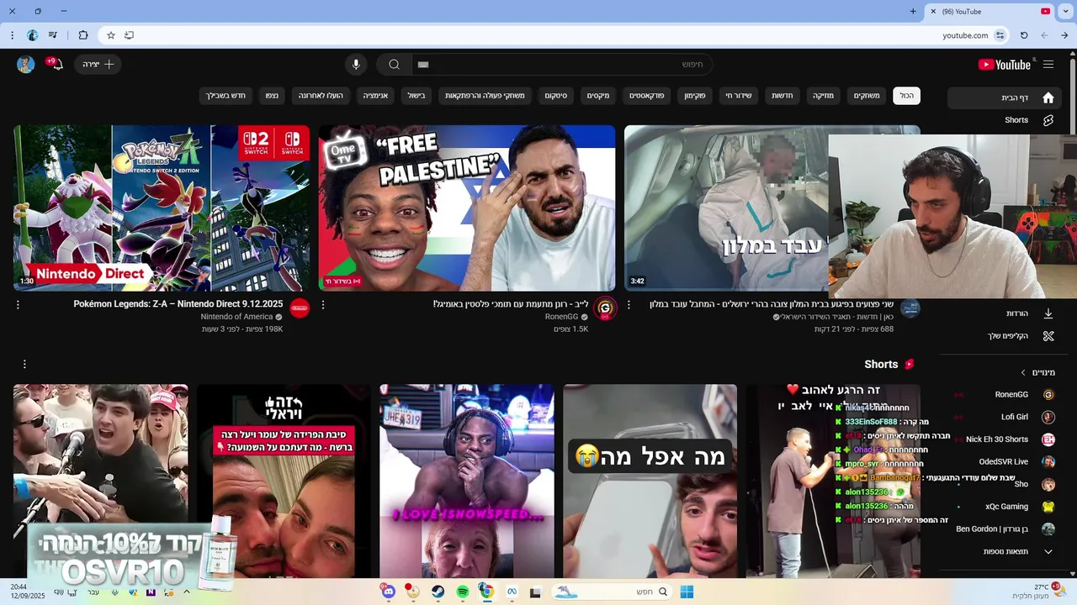Click the scissors clips icon in sidebar

click(x=1048, y=336)
